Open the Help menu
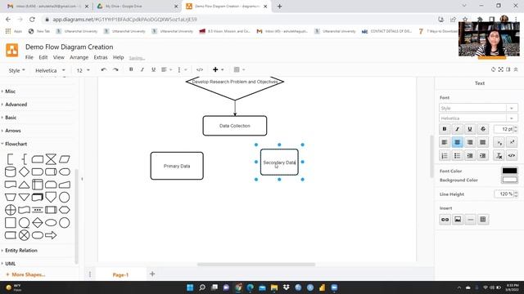524x294 pixels. [118, 57]
